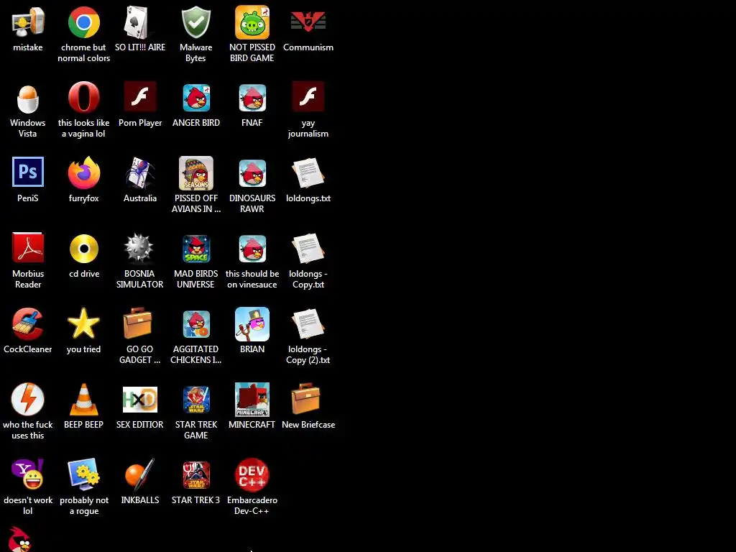Select the 'Windows Vista' egg icon
This screenshot has height=552, width=736.
[28, 98]
